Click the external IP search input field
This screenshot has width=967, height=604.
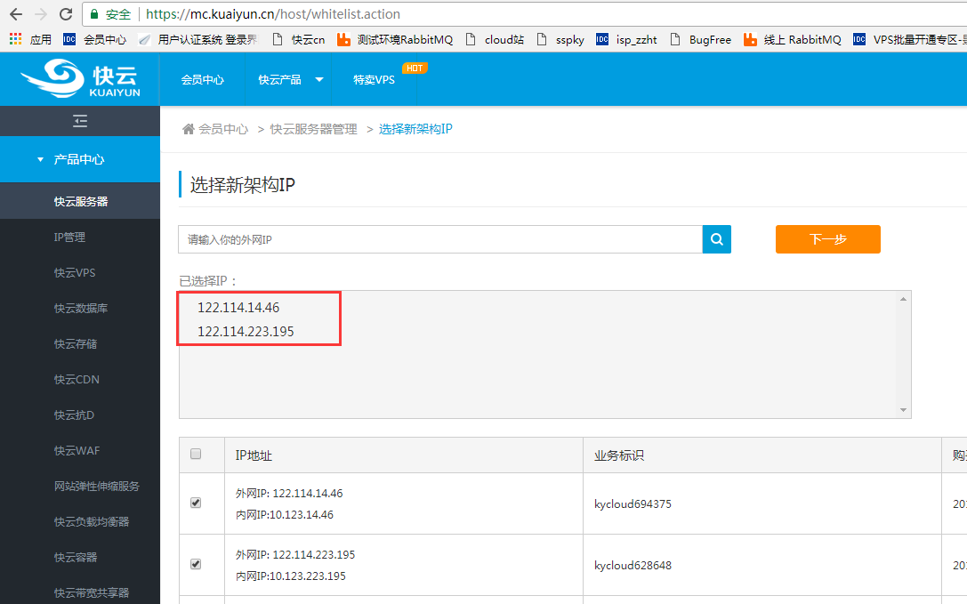(x=440, y=239)
